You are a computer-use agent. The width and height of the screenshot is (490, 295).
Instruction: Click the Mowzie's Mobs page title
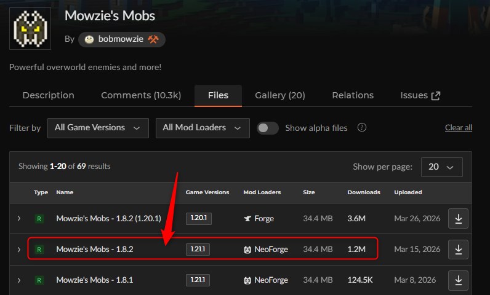point(110,16)
